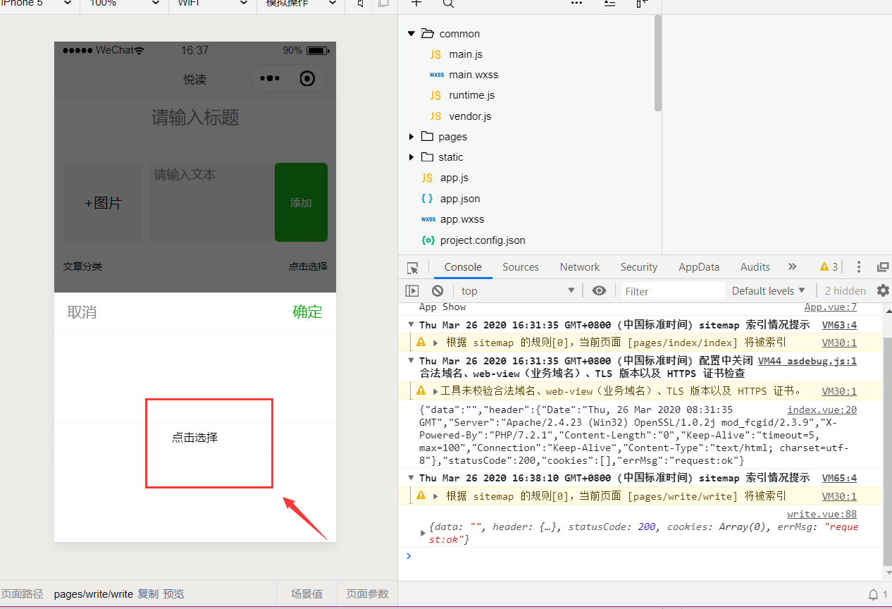
Task: Click 预览 next to page path
Action: pyautogui.click(x=173, y=594)
